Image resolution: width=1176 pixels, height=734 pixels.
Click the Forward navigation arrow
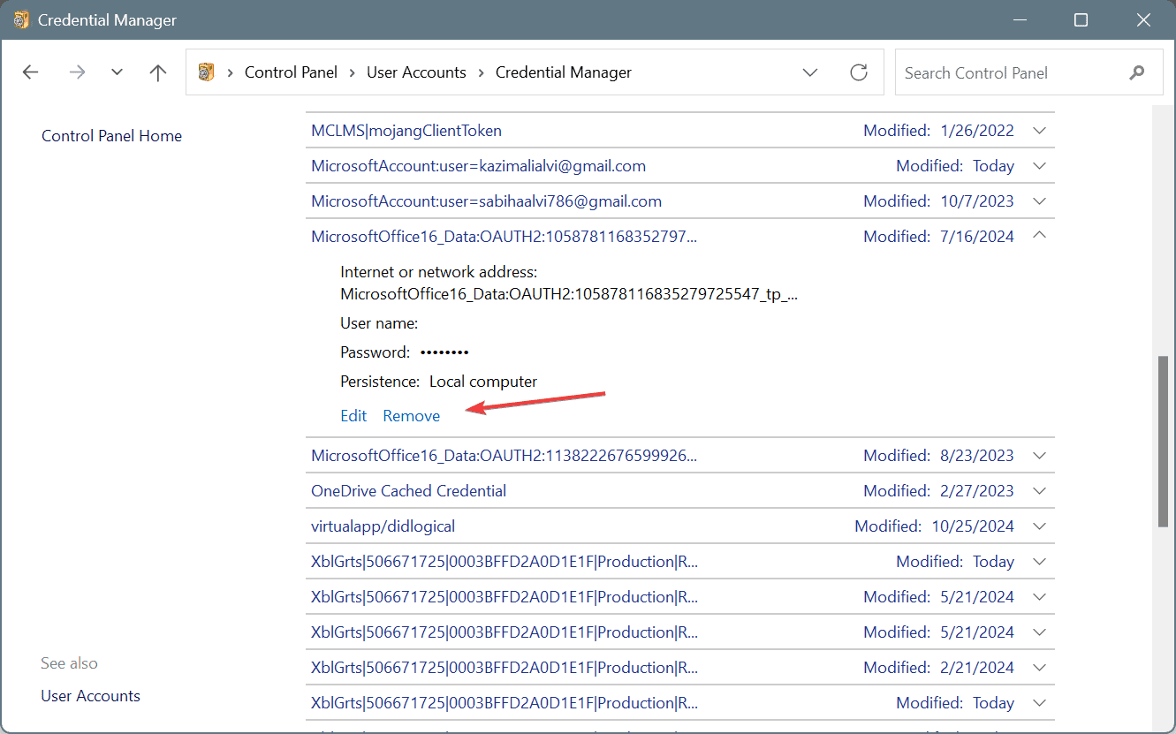(x=77, y=72)
